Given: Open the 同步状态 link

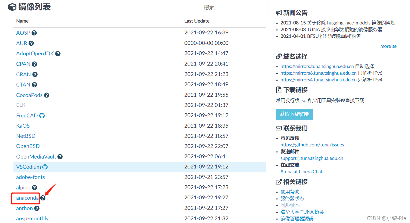Looking at the screenshot, I should coord(290,205).
